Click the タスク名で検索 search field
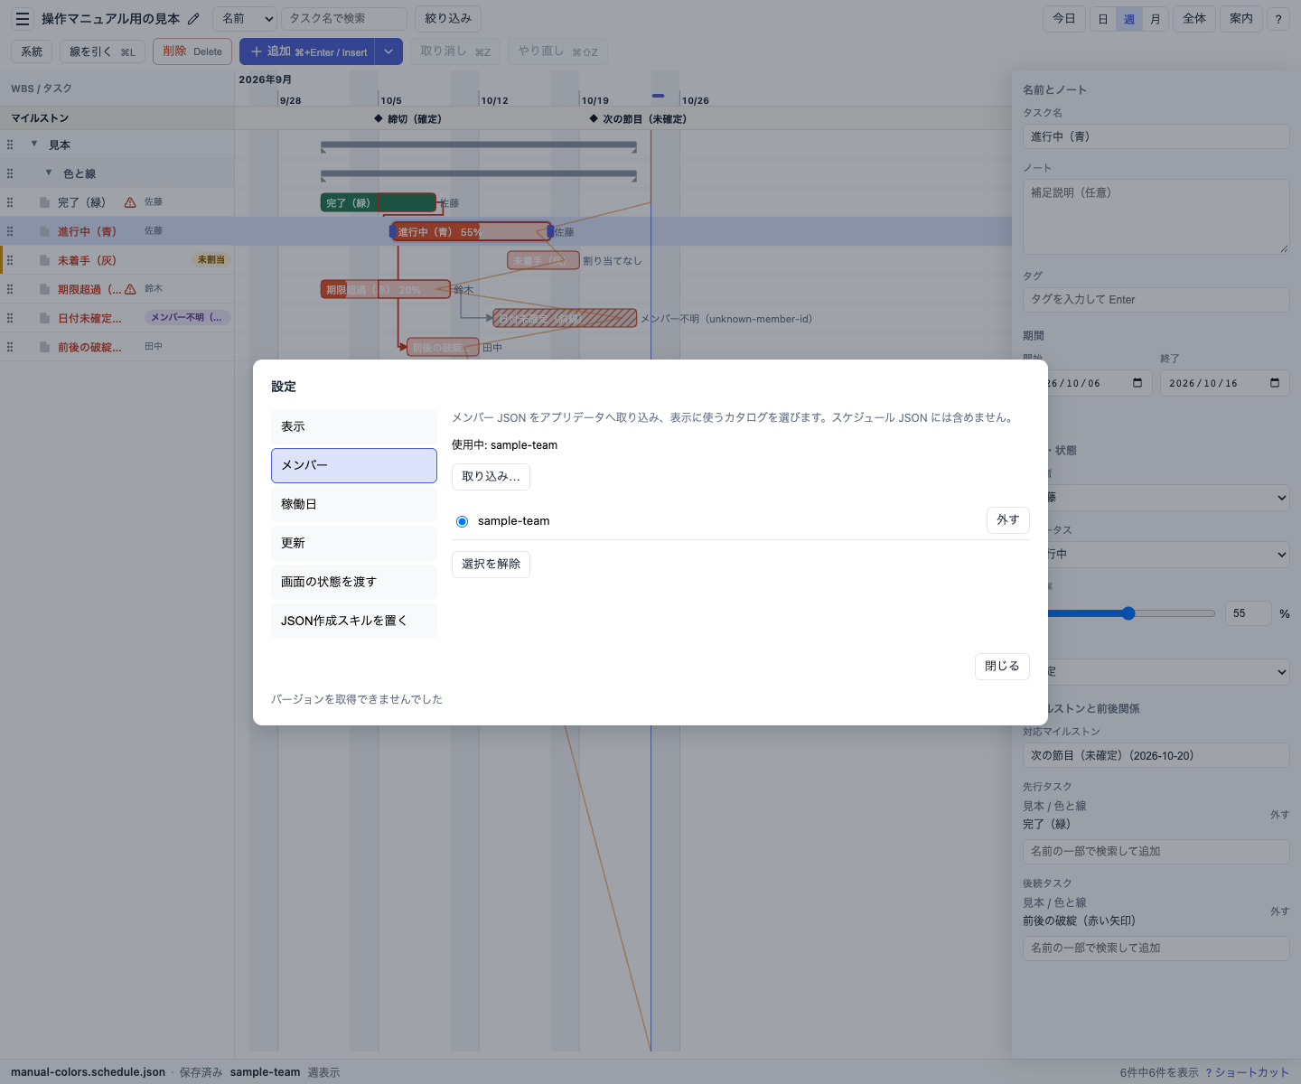Image resolution: width=1301 pixels, height=1084 pixels. [344, 19]
